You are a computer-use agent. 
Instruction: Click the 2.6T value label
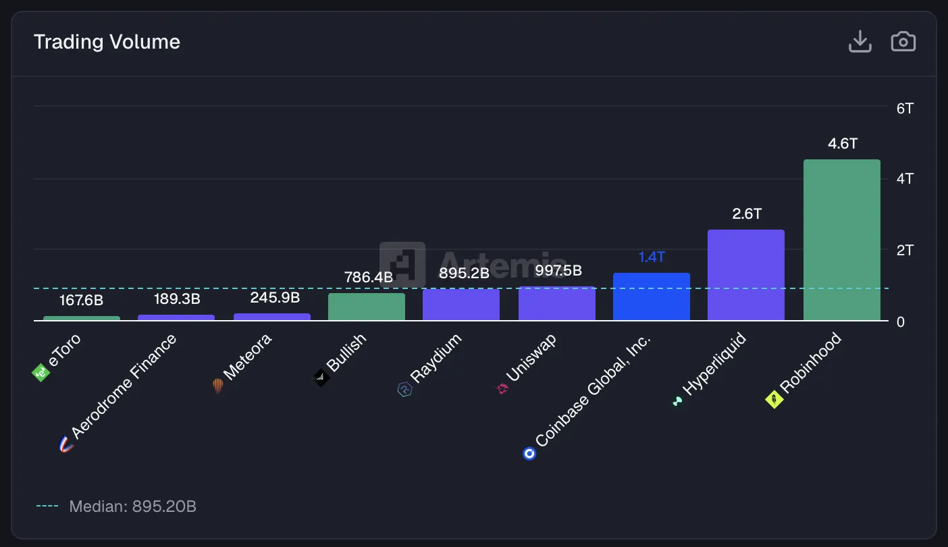[747, 214]
